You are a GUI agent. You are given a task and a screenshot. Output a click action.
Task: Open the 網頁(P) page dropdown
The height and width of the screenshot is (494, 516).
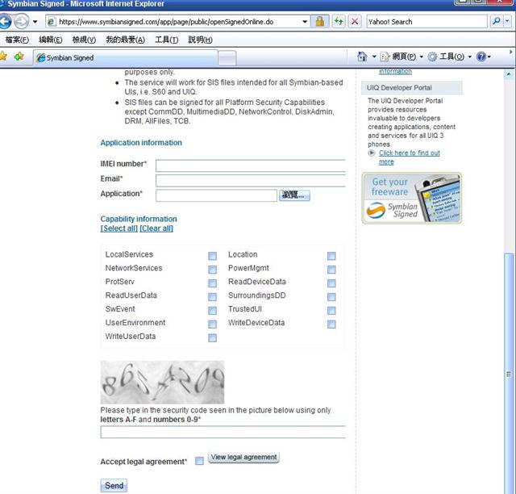pyautogui.click(x=402, y=57)
